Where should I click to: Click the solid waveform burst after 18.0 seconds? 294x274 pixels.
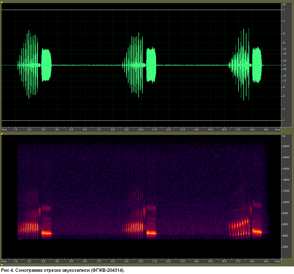tap(257, 65)
